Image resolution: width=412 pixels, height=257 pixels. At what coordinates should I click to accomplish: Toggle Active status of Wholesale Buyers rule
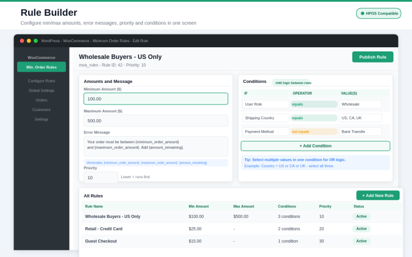(361, 216)
